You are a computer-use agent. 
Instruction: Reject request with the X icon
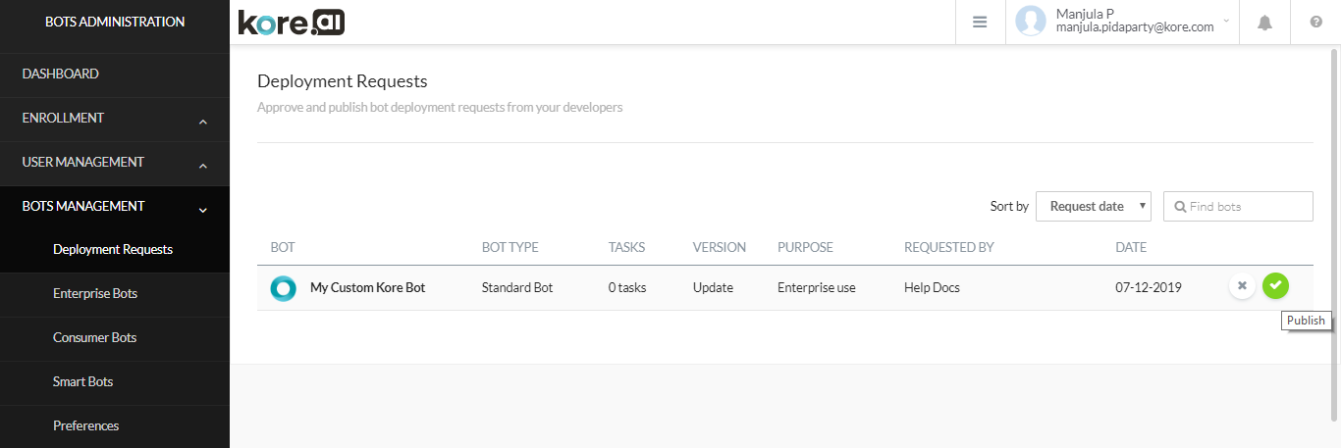(x=1242, y=285)
